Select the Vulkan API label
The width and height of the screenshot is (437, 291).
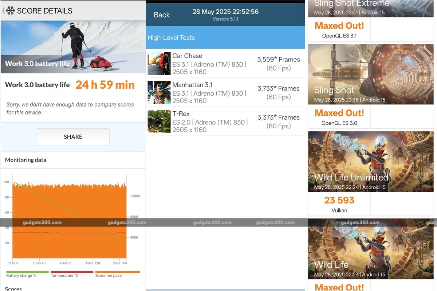click(x=339, y=210)
